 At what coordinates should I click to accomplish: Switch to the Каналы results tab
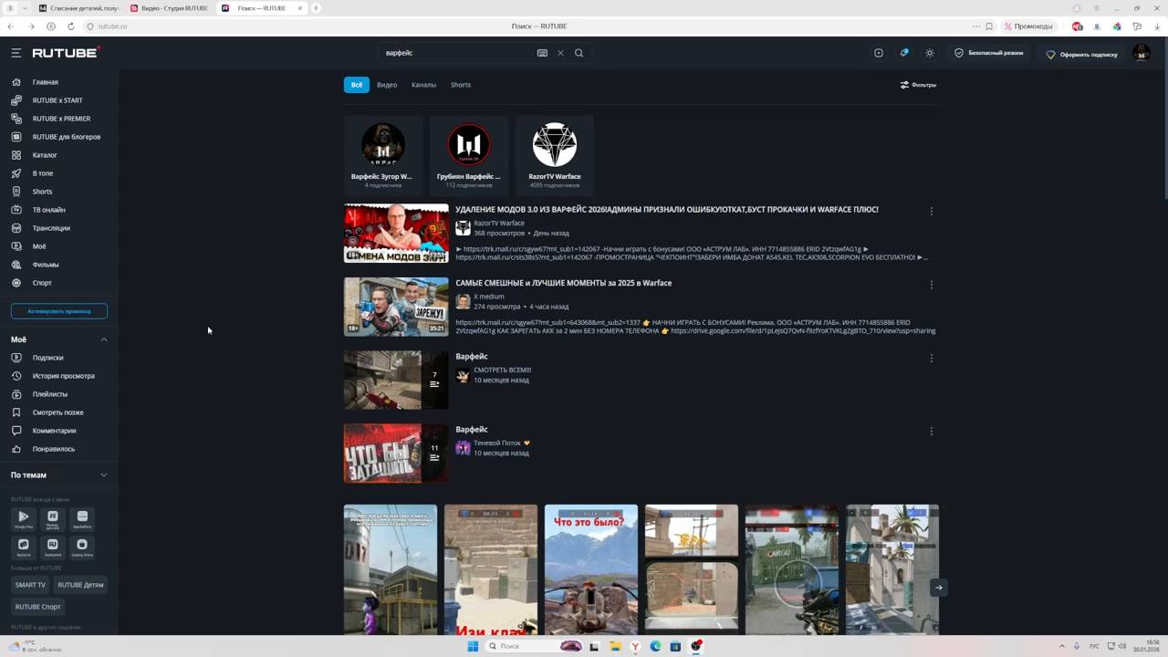click(423, 85)
